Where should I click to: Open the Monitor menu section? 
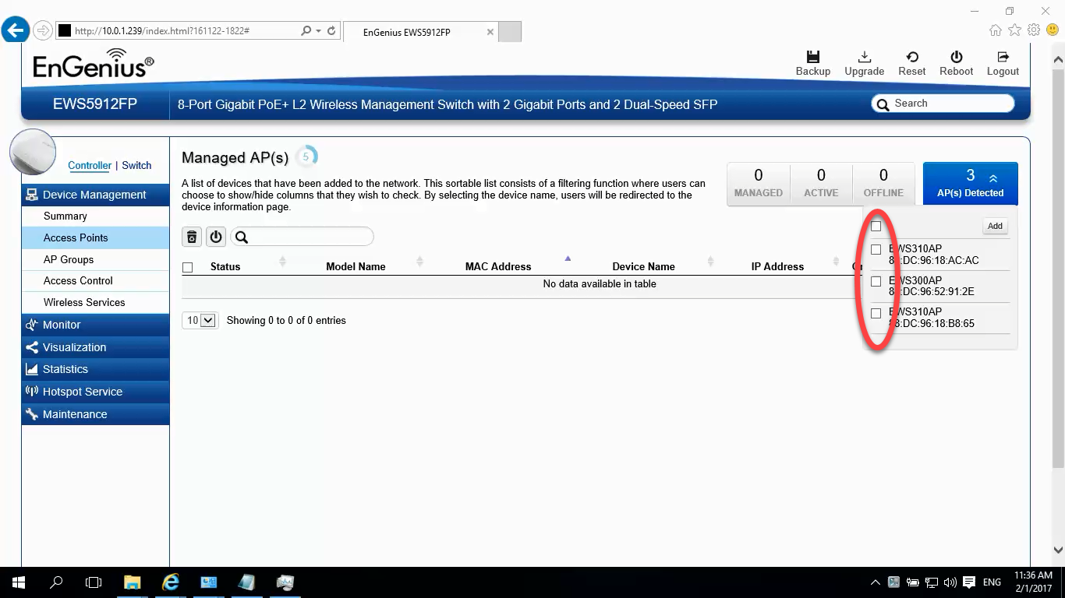tap(95, 325)
